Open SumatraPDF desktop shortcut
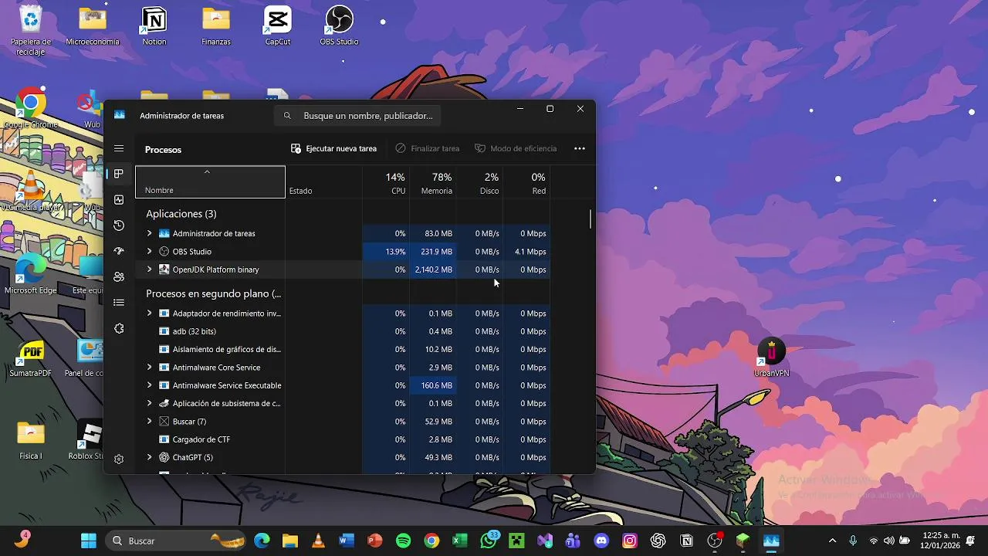Viewport: 988px width, 556px height. coord(31,358)
